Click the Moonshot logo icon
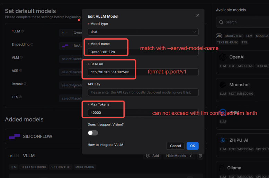The image size is (269, 178). (x=223, y=85)
